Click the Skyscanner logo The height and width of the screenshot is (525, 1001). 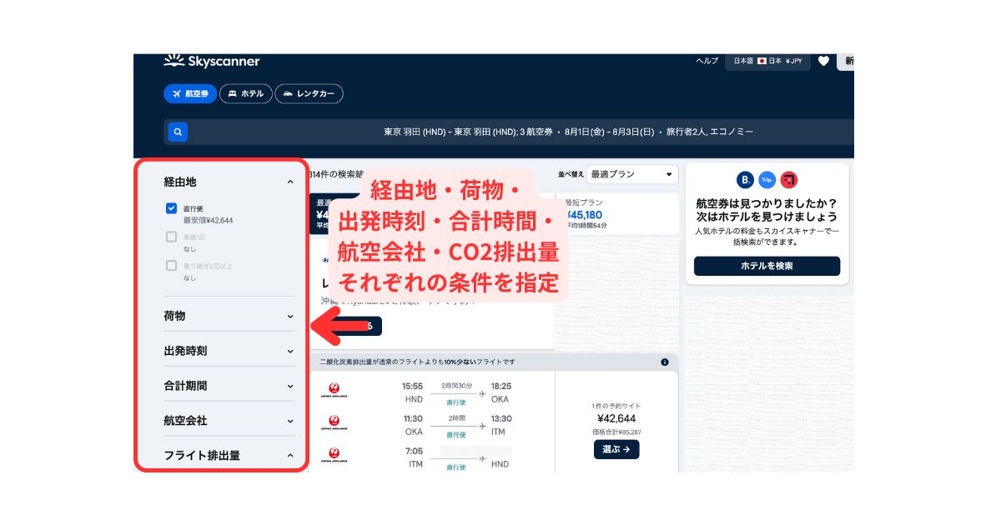212,61
